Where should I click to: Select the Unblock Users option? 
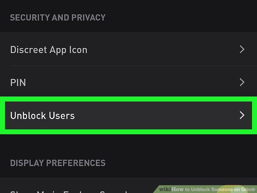click(128, 115)
